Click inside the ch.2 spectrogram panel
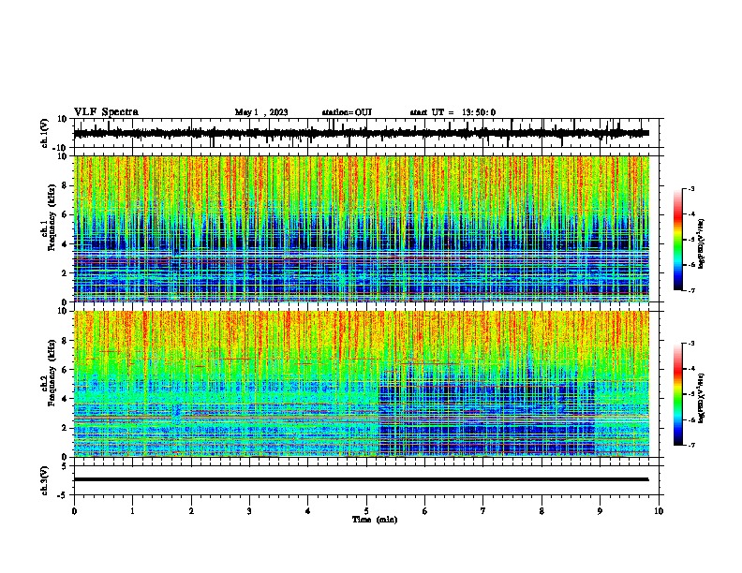 pos(361,384)
